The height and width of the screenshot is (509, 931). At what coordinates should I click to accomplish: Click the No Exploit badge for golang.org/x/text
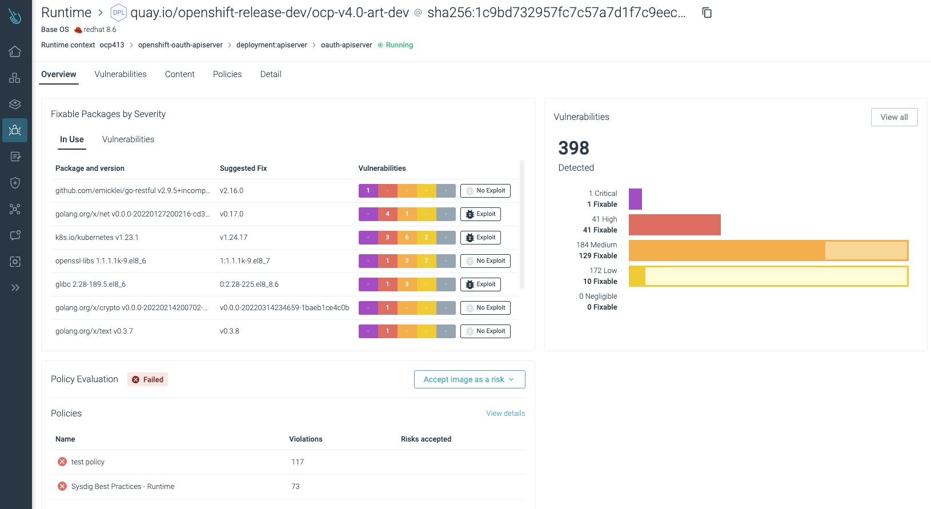(x=485, y=331)
